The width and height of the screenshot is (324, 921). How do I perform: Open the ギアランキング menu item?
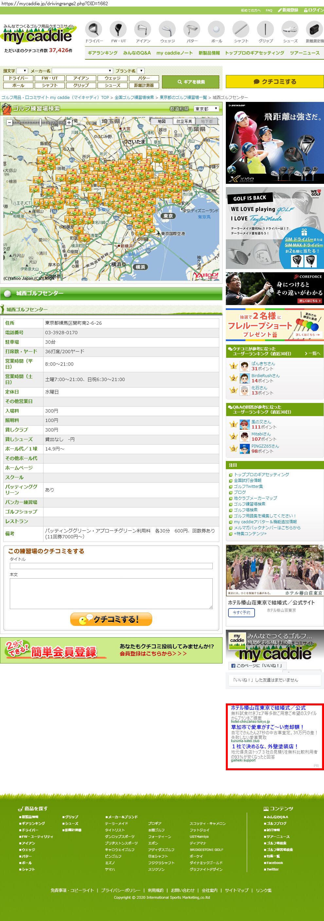pos(102,53)
